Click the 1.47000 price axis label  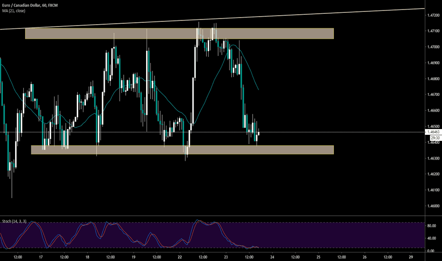[433, 47]
